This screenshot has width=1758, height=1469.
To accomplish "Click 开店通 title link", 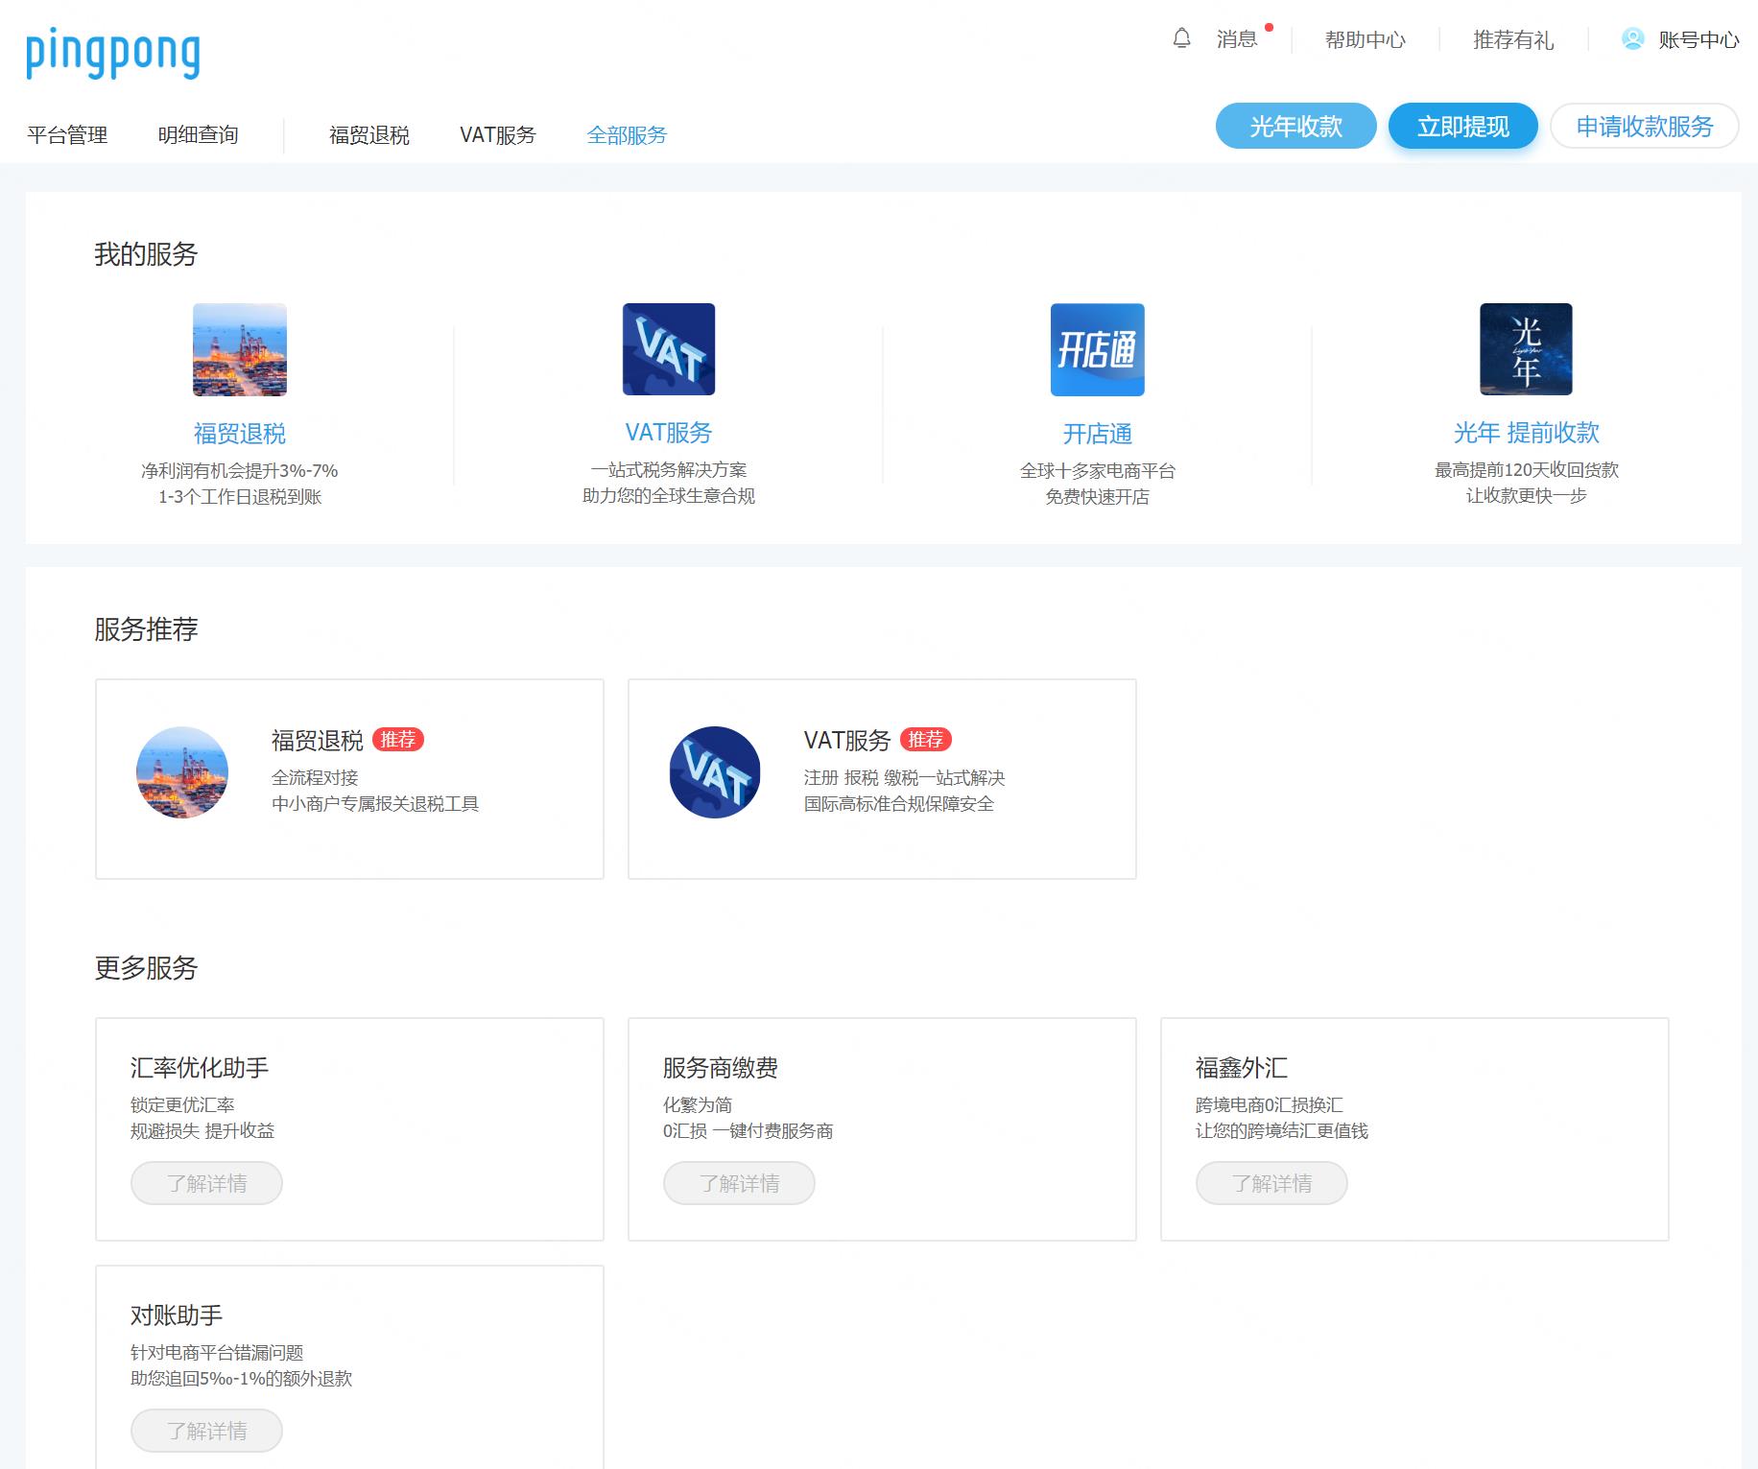I will [x=1098, y=434].
